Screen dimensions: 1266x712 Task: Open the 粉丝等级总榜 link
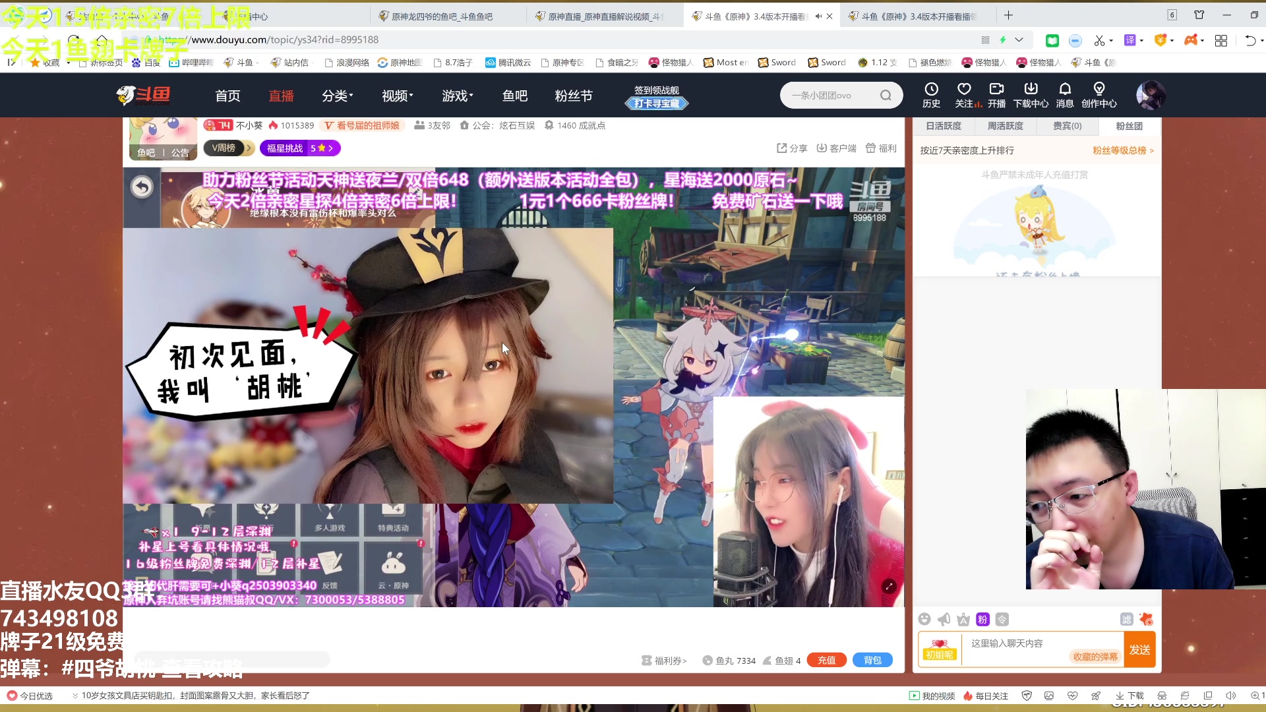1123,150
